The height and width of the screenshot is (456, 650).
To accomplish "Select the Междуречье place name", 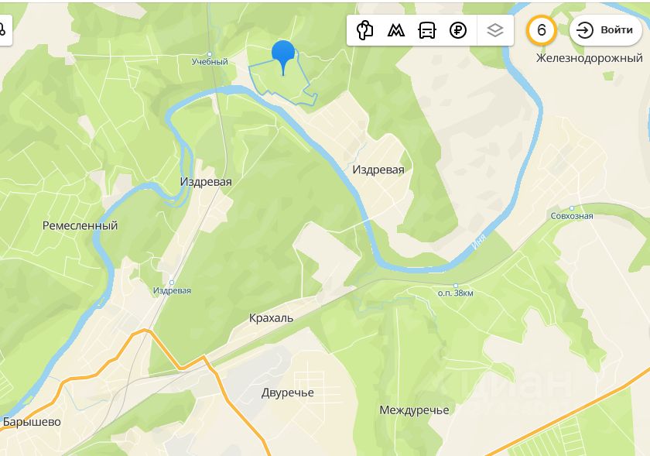I will (x=414, y=410).
